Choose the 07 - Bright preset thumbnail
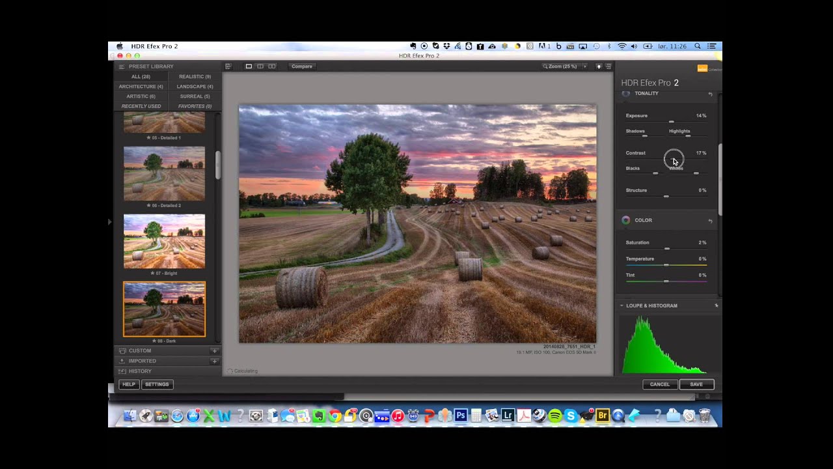This screenshot has height=469, width=833. 164,241
